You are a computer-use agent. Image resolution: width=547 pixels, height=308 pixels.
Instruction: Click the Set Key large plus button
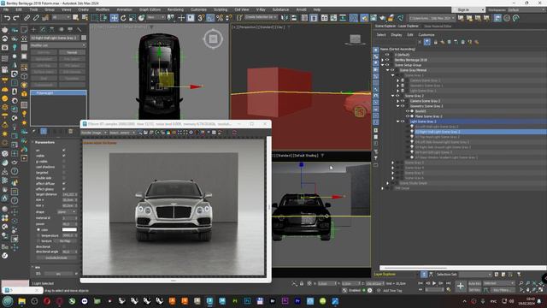(461, 287)
